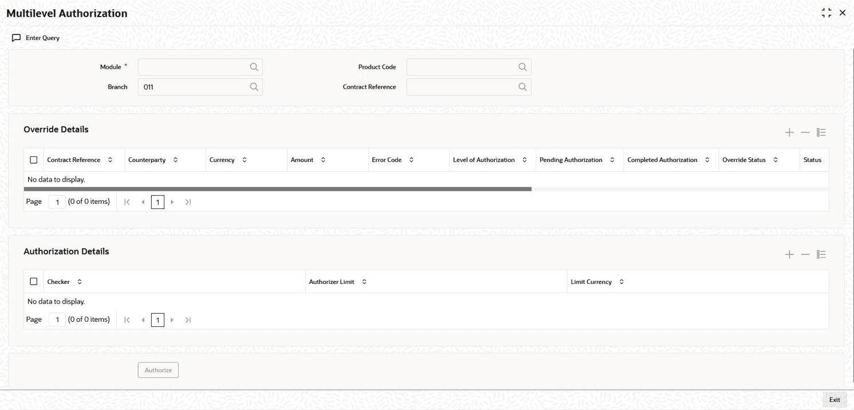The image size is (854, 410).
Task: Go to next page in Override Details
Action: click(x=172, y=202)
